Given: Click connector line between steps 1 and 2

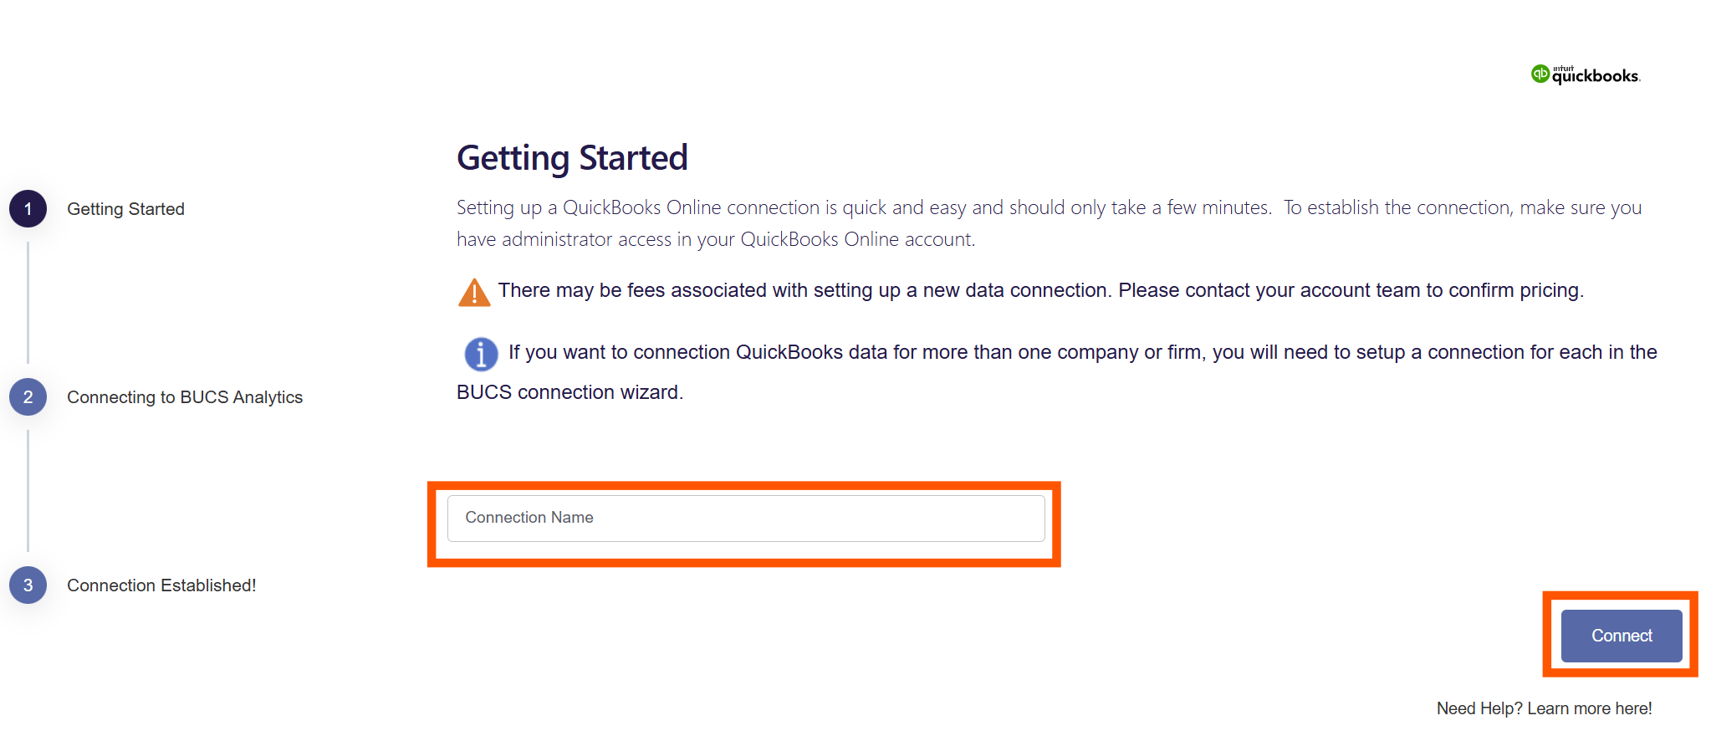Looking at the screenshot, I should tap(28, 303).
